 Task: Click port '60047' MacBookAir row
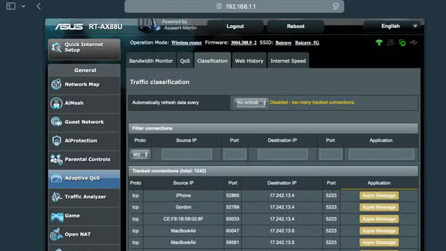[x=233, y=231]
